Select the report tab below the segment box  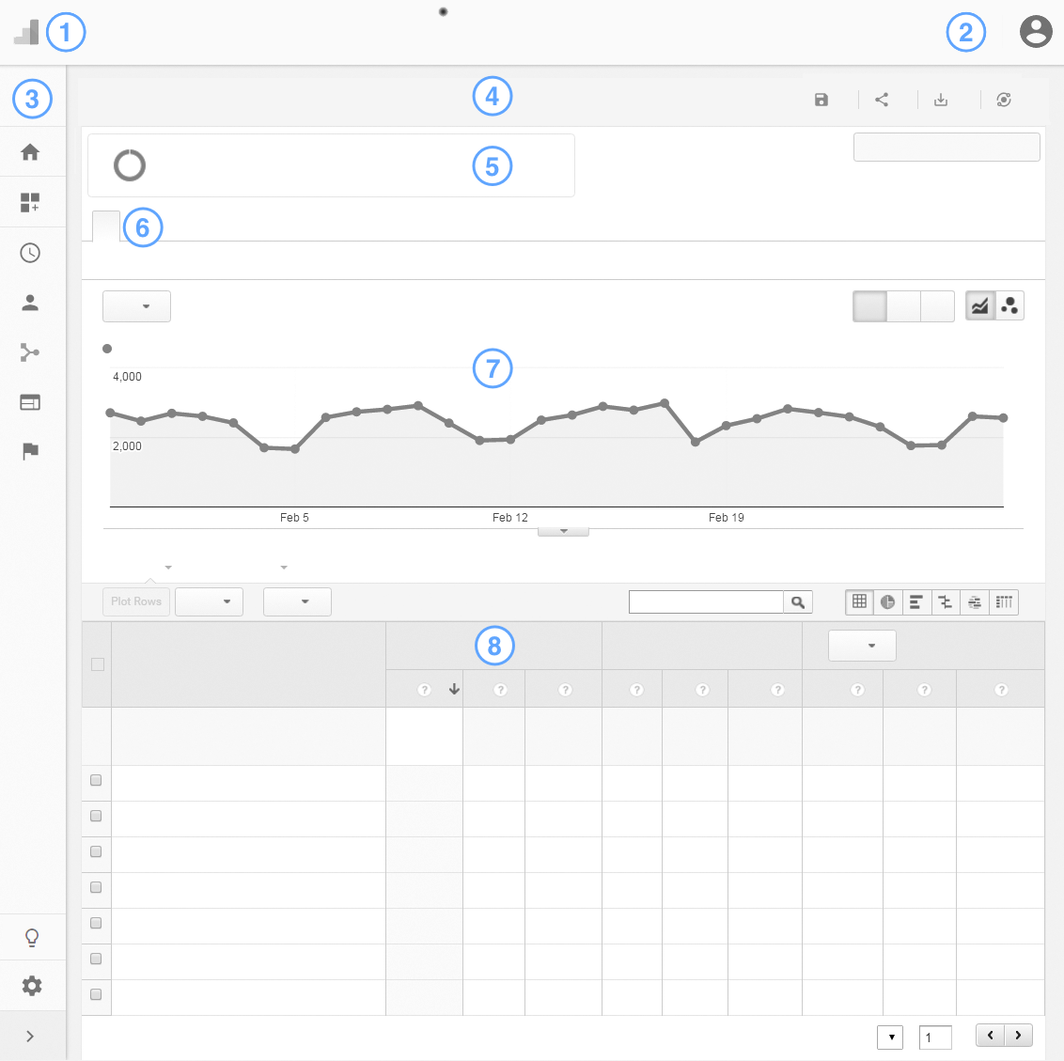106,226
